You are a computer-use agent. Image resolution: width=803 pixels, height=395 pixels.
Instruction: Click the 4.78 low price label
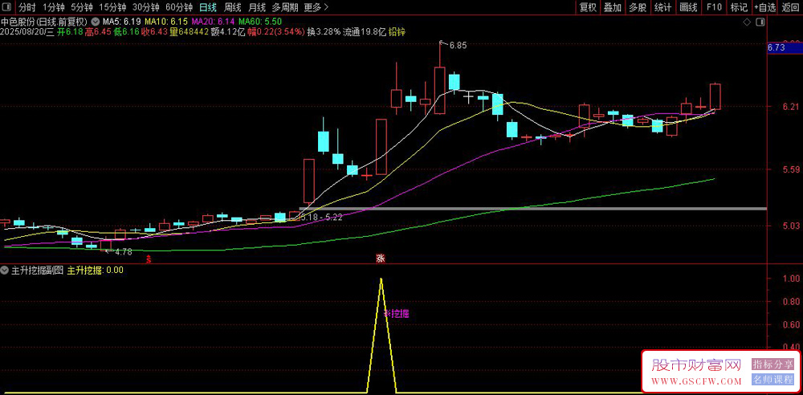(x=124, y=251)
